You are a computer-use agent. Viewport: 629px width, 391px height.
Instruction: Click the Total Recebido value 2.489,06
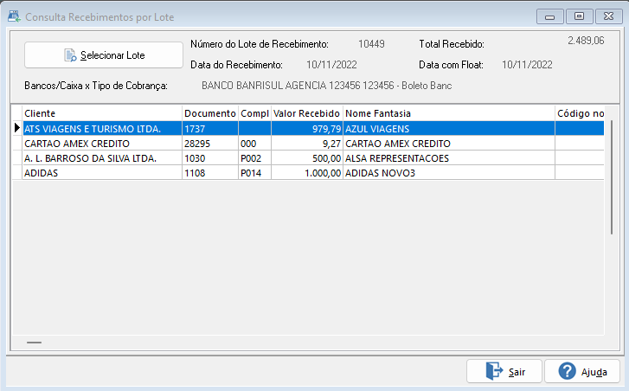[x=586, y=41]
